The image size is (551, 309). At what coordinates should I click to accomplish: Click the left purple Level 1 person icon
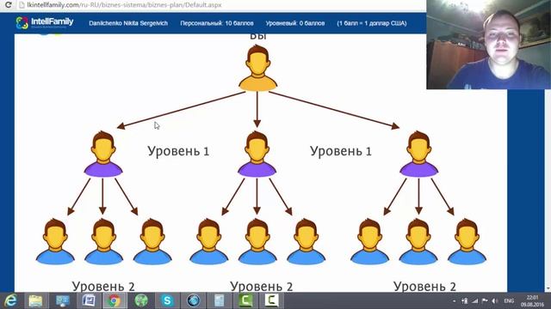103,154
